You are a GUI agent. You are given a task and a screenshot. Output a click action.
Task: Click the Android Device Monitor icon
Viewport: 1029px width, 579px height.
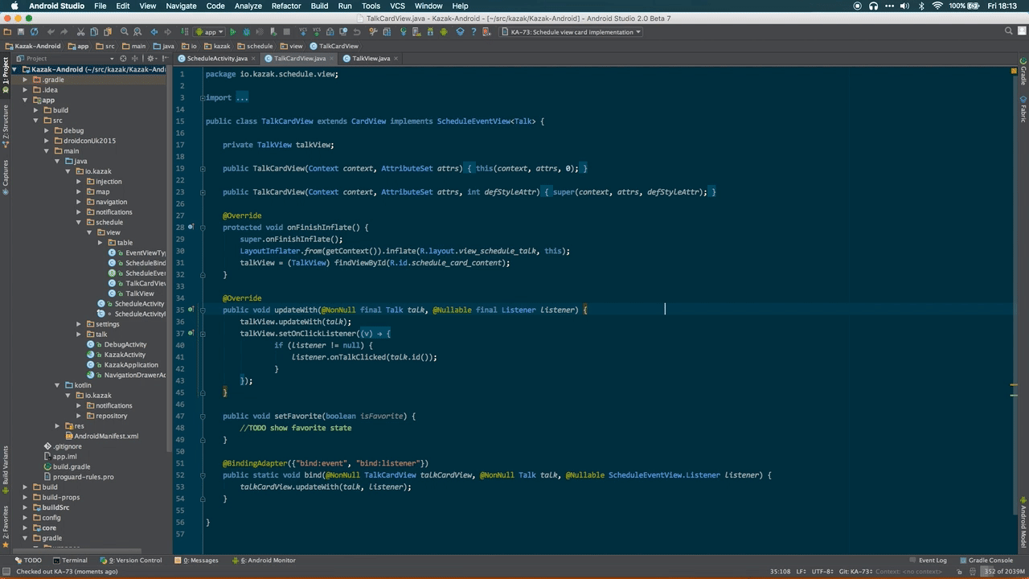tap(444, 32)
